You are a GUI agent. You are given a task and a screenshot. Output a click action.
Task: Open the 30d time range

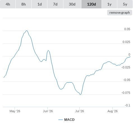[x=72, y=4]
